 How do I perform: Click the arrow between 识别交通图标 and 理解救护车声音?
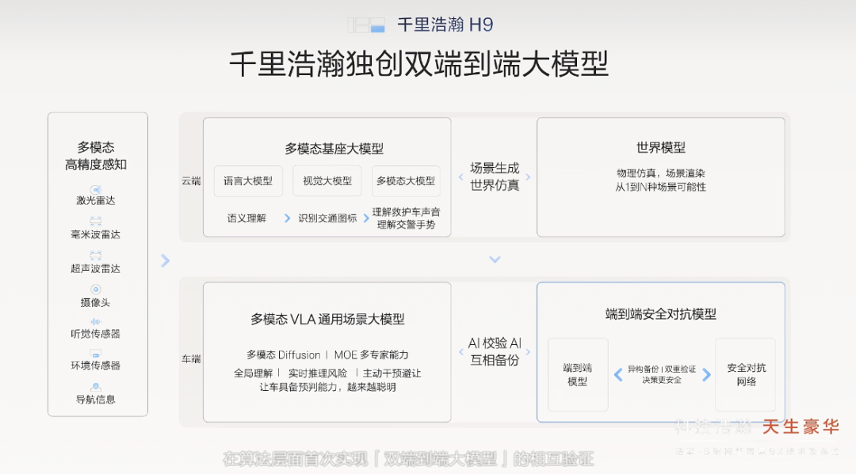click(x=366, y=218)
